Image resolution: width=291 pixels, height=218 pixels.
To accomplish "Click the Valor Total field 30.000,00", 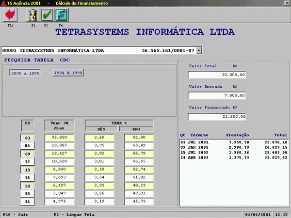I will 217,75.
